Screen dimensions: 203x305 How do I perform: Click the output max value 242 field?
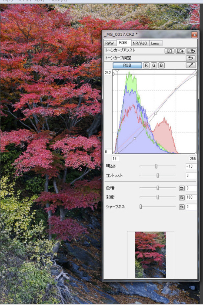[108, 73]
